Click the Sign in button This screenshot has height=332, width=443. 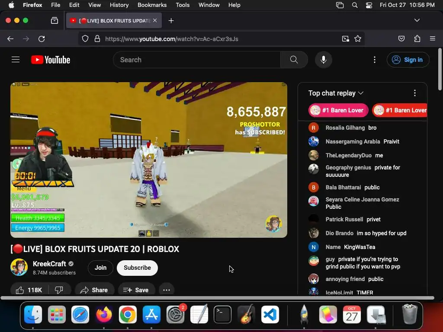point(408,60)
